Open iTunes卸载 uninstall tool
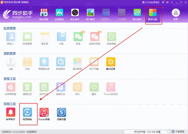 click(x=44, y=114)
